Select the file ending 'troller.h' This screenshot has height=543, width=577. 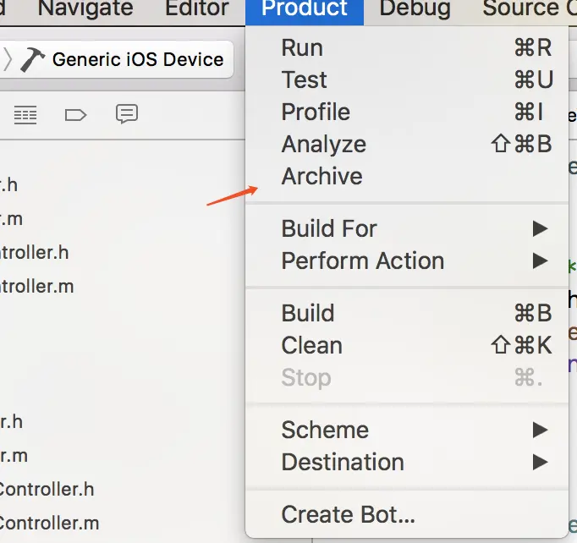click(34, 253)
